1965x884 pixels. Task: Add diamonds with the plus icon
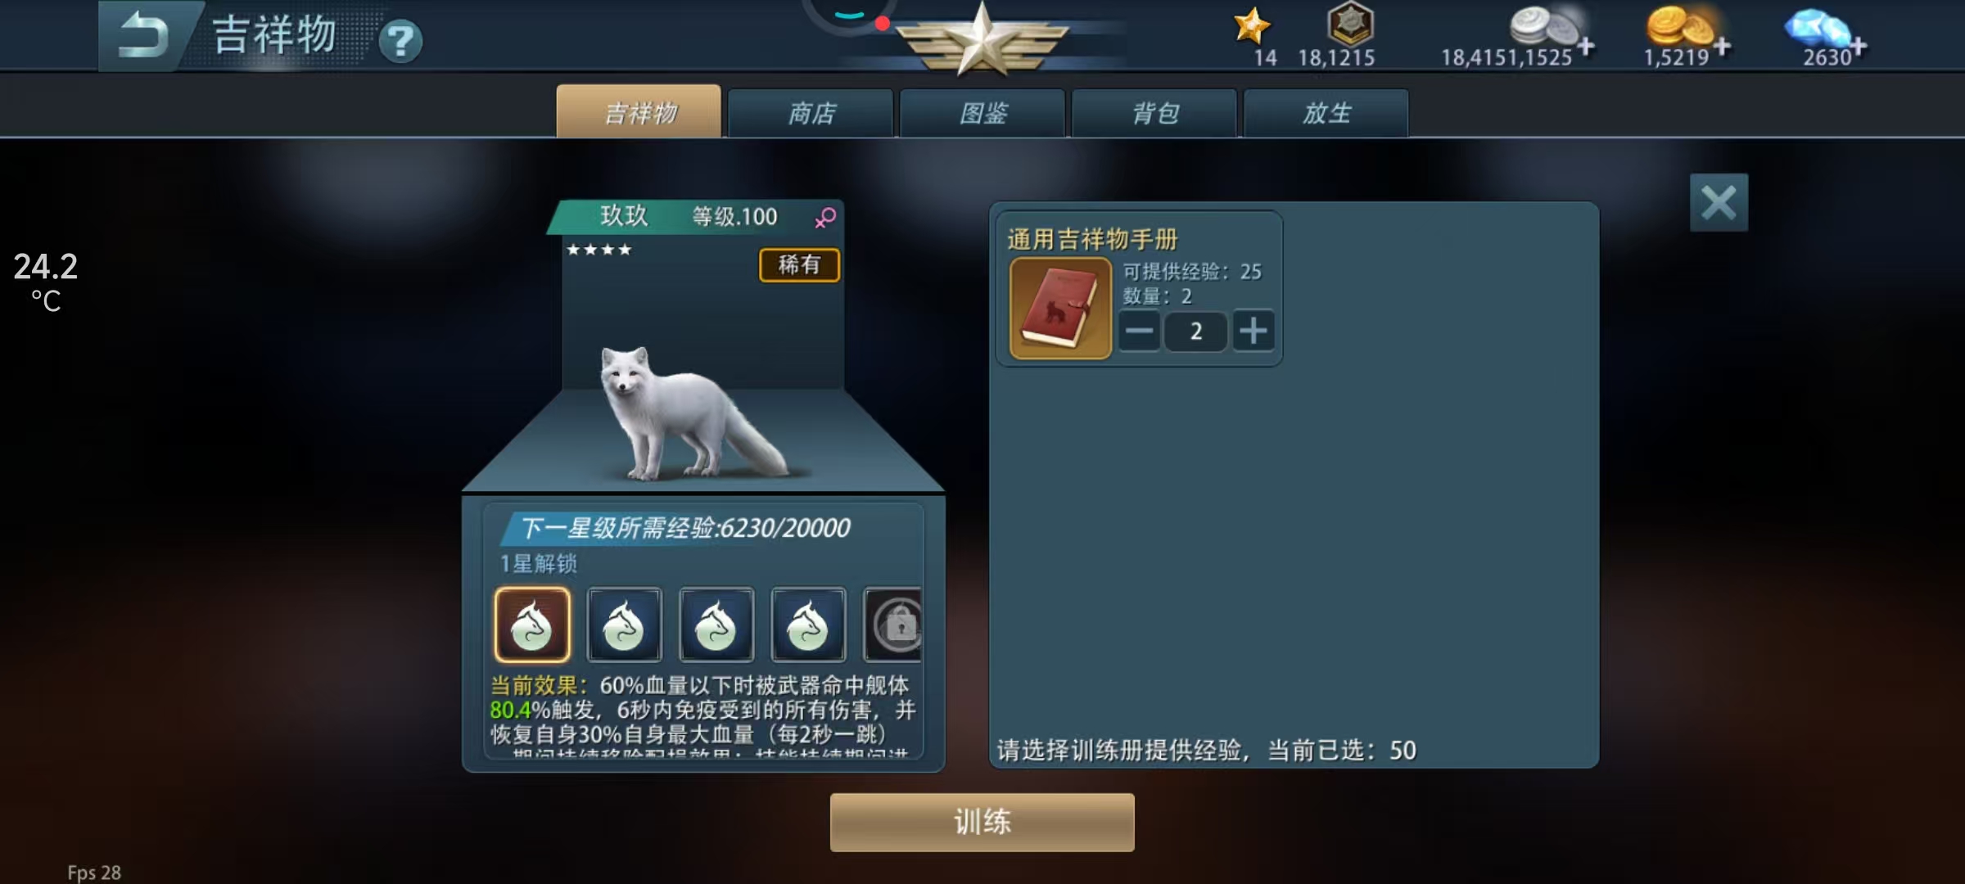(x=1859, y=47)
